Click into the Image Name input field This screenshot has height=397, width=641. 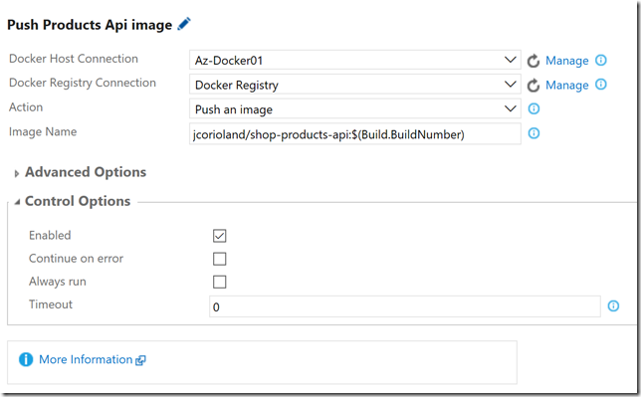[x=354, y=133]
